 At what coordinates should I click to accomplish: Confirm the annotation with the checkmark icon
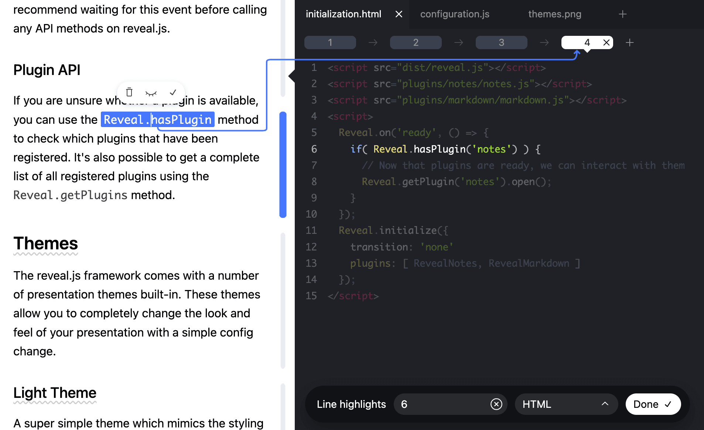173,92
